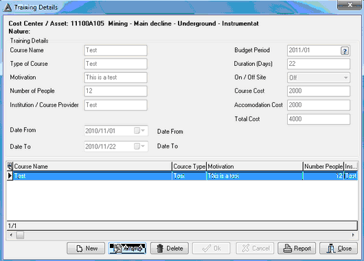Image resolution: width=364 pixels, height=261 pixels.
Task: Click the Number of People input field
Action: pos(115,91)
